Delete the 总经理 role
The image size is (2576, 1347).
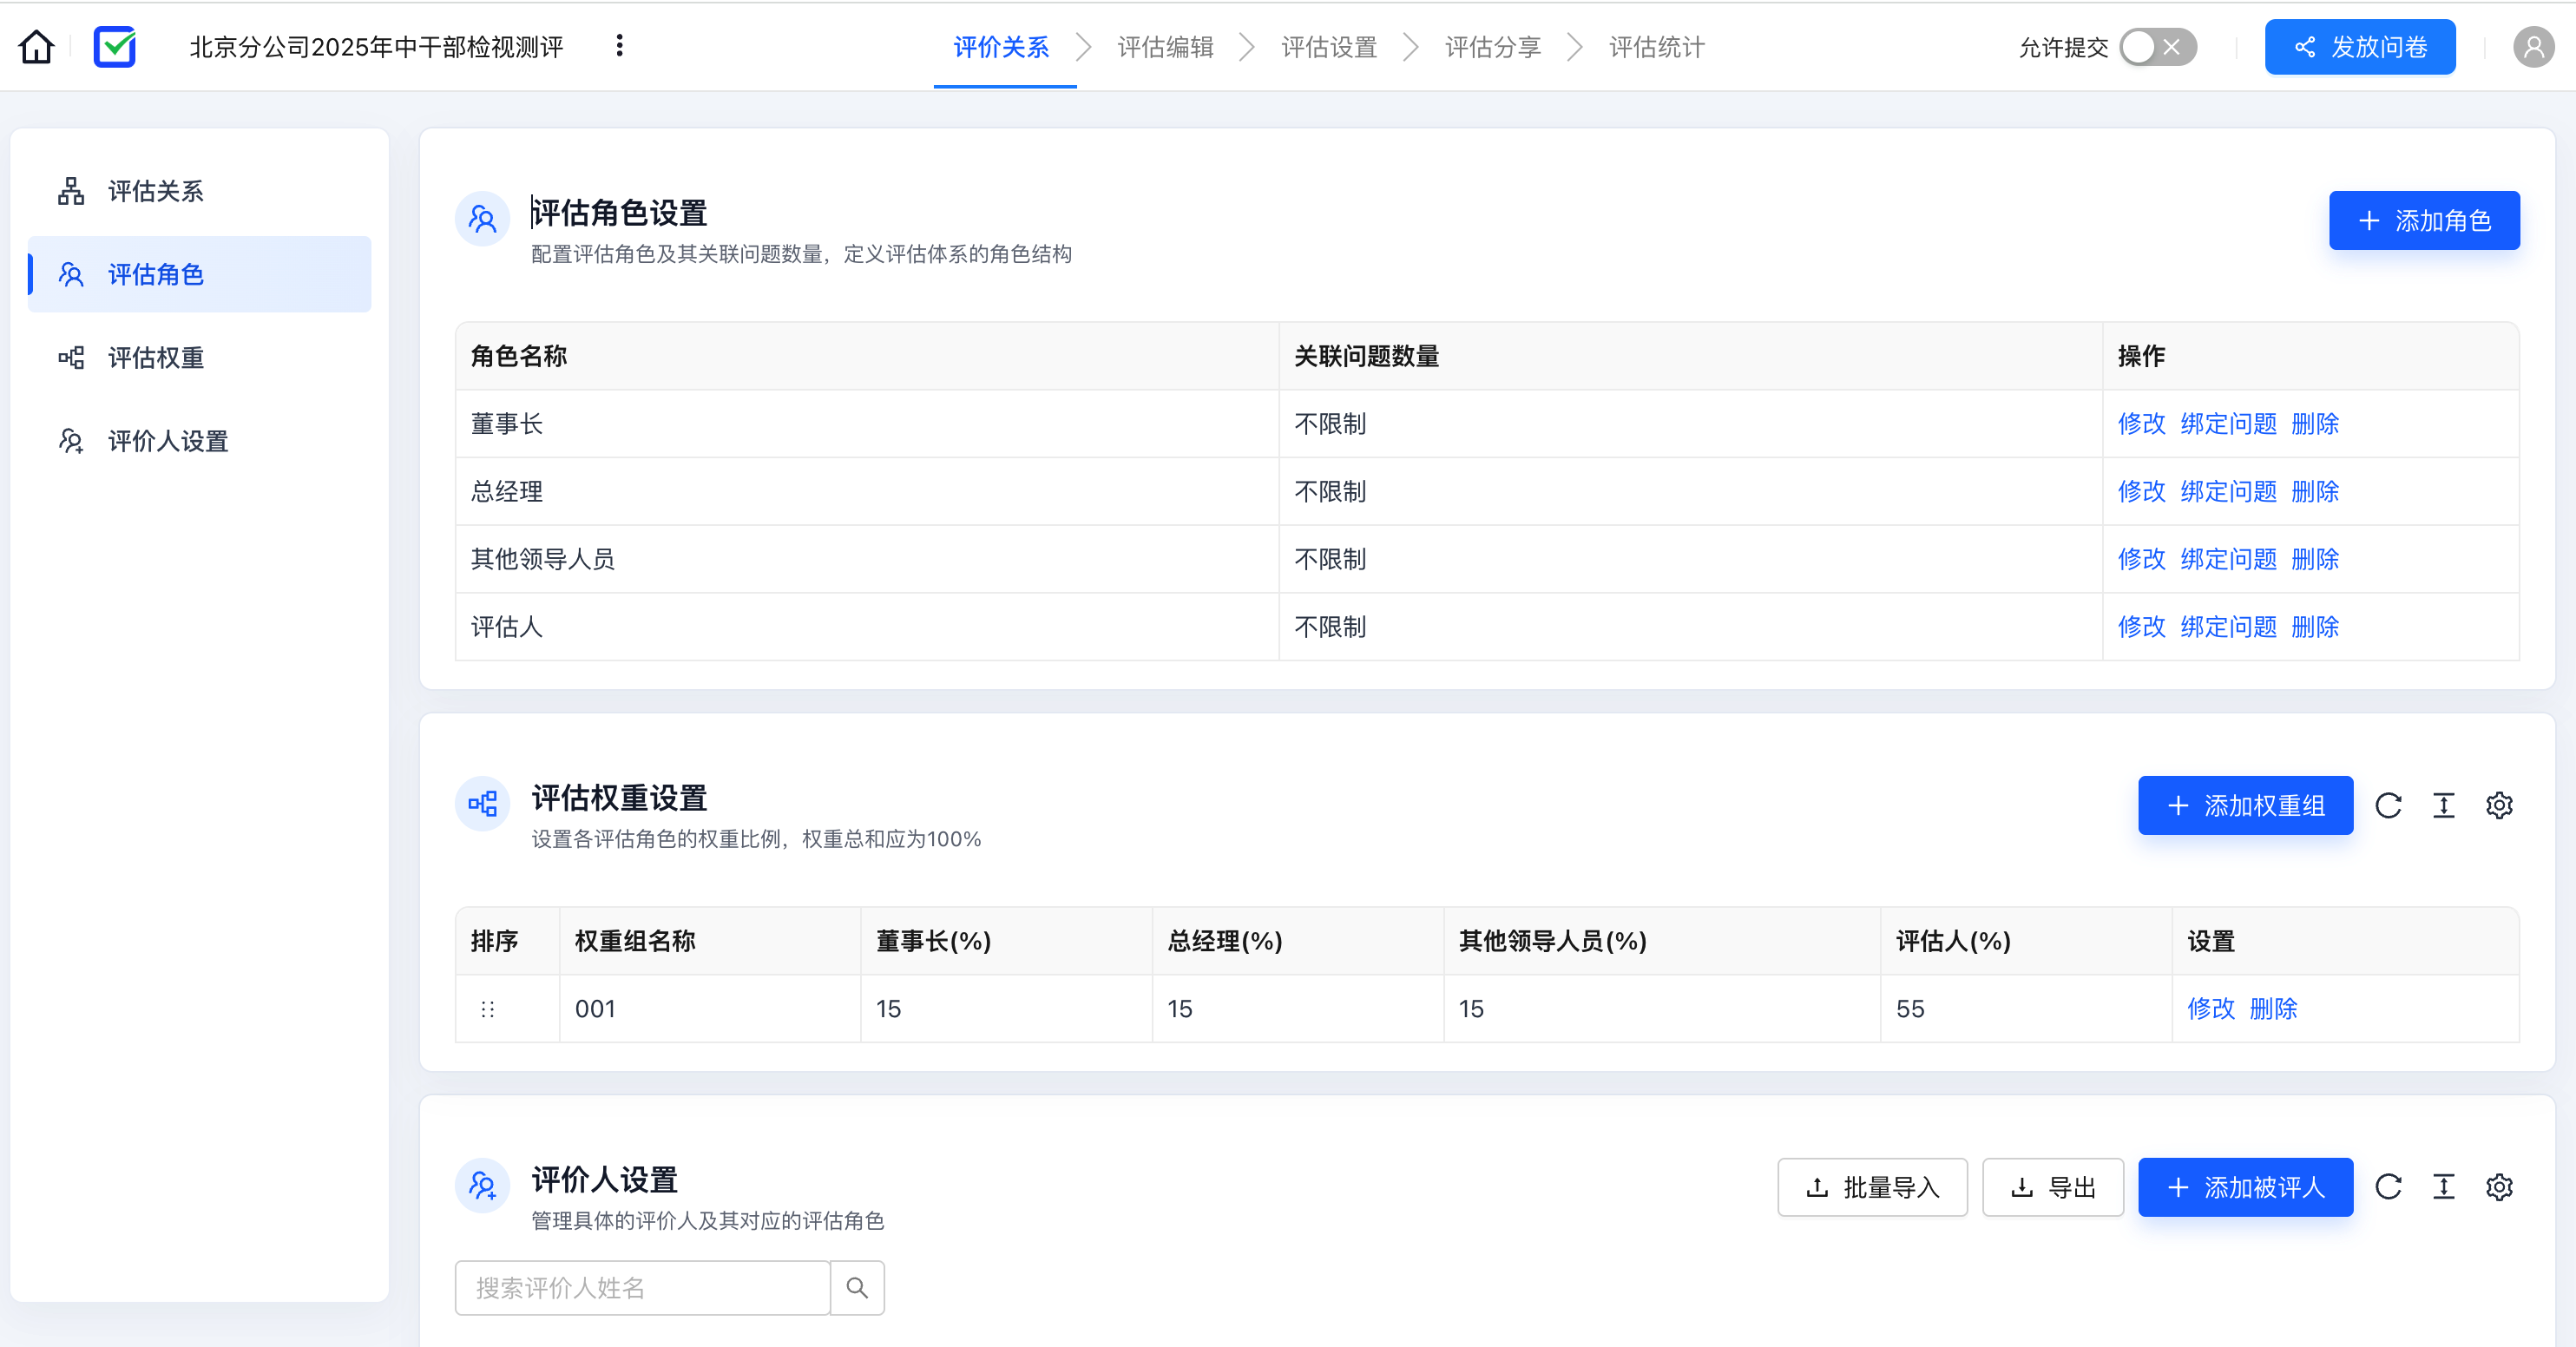pyautogui.click(x=2315, y=492)
